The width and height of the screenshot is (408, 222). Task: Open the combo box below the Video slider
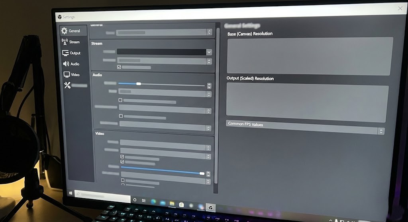point(166,179)
